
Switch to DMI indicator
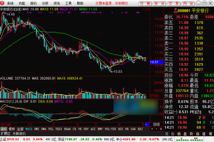click(x=37, y=129)
